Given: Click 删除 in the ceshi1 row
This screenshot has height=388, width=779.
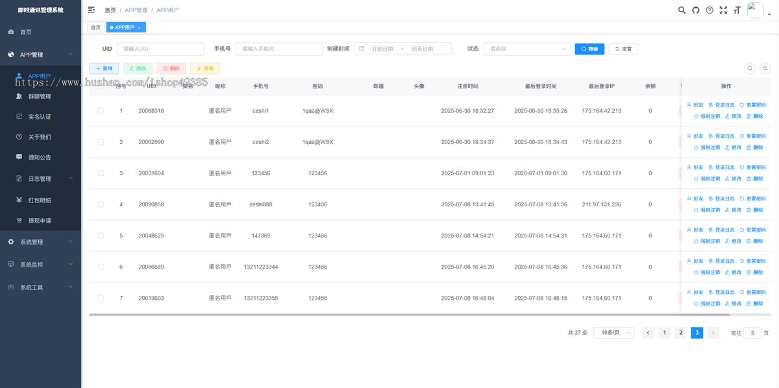Looking at the screenshot, I should point(755,117).
